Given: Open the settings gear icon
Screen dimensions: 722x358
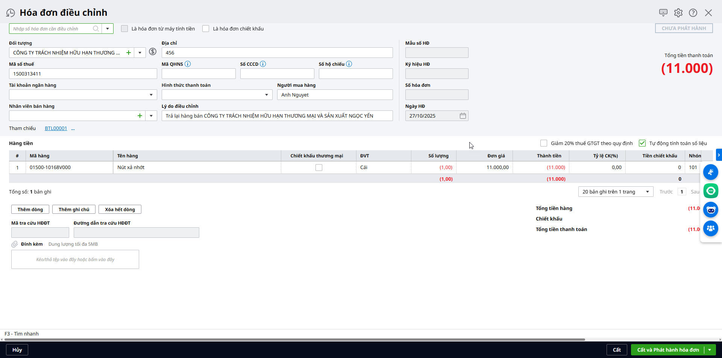Looking at the screenshot, I should (x=678, y=13).
